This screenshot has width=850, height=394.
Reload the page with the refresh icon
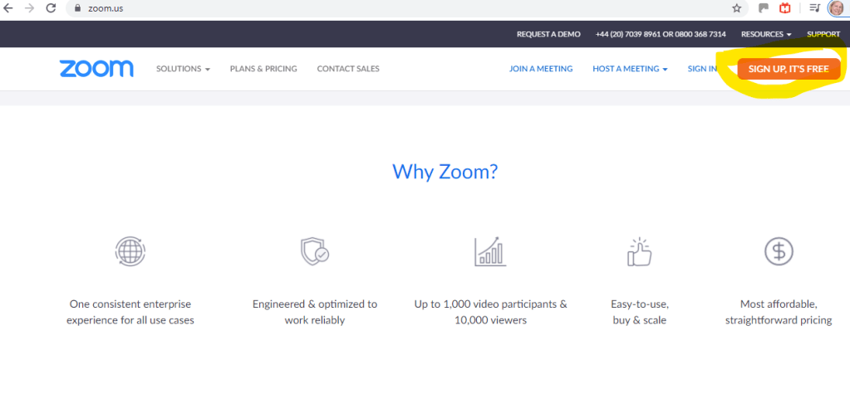pos(51,8)
